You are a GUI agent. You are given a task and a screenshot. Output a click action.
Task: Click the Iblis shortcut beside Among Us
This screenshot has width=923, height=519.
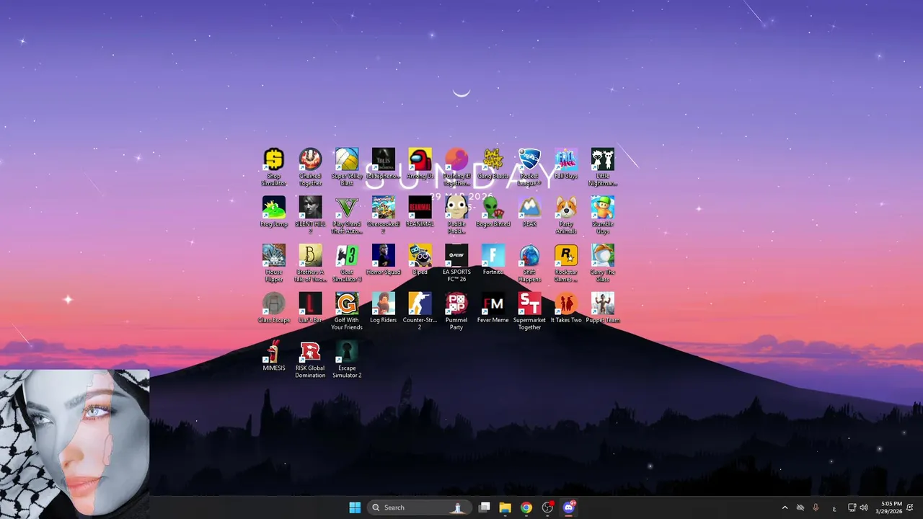coord(384,164)
